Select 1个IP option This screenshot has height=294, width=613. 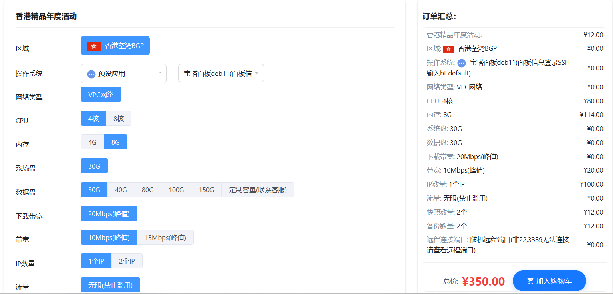(96, 261)
